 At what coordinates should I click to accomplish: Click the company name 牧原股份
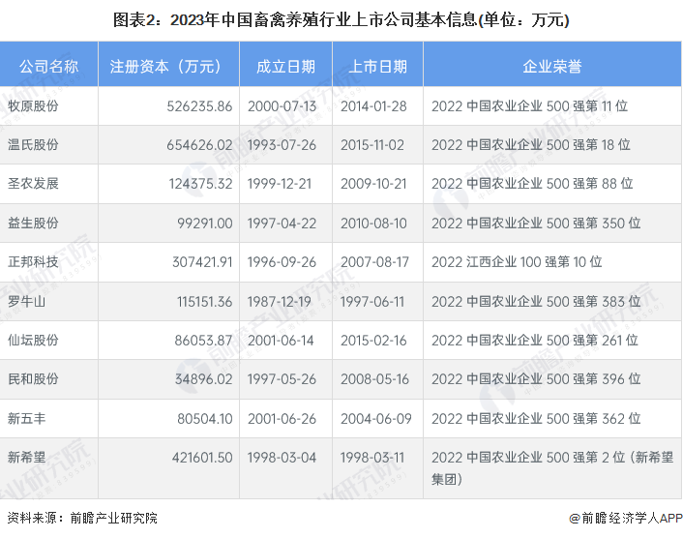coord(33,105)
